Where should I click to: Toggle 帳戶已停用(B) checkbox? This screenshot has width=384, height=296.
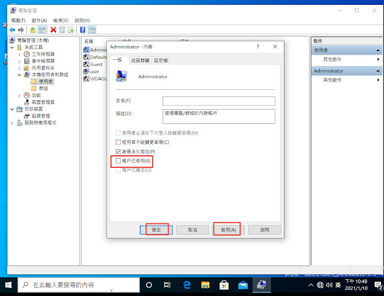[118, 161]
